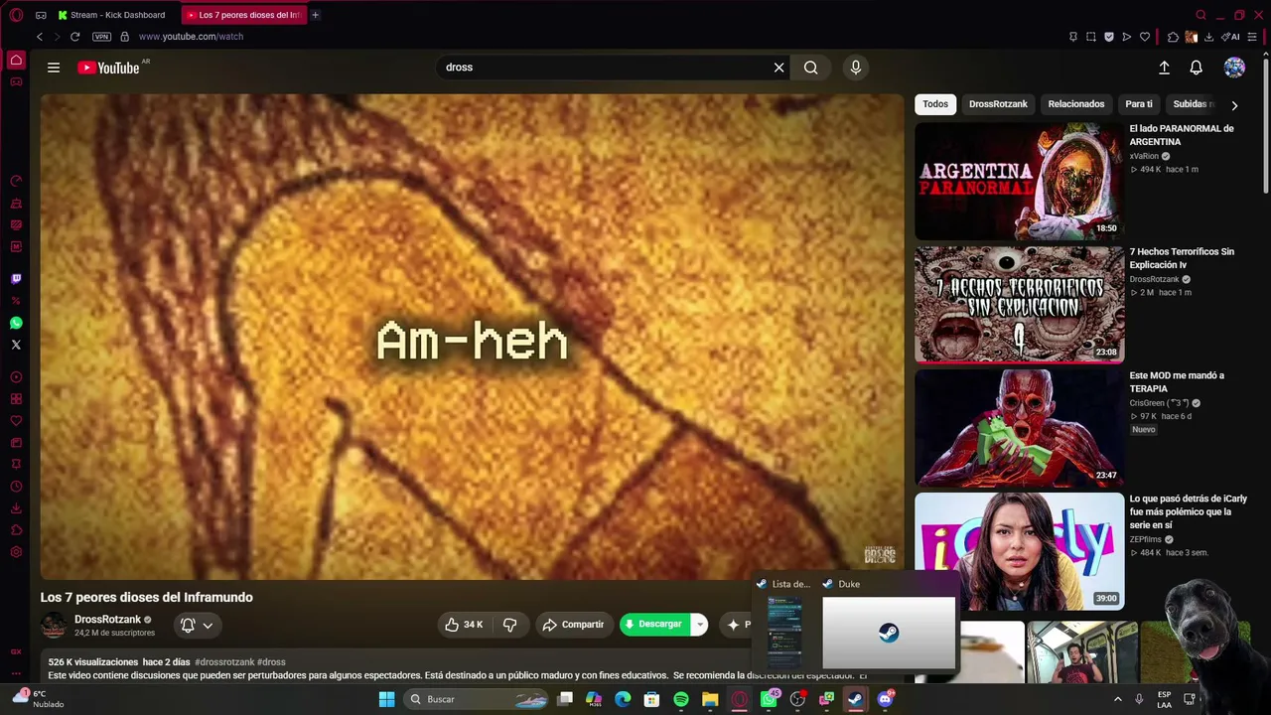
Task: Open the Descargar options dropdown arrow
Action: 699,625
